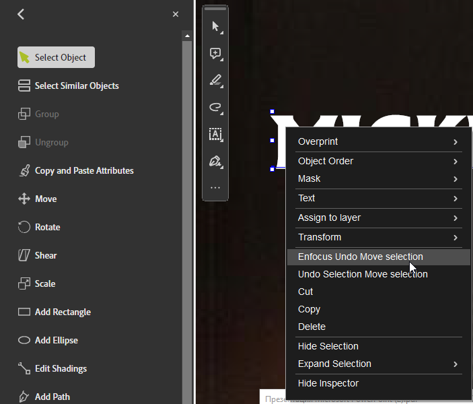473x404 pixels.
Task: Choose Delete from the context menu
Action: (379, 327)
